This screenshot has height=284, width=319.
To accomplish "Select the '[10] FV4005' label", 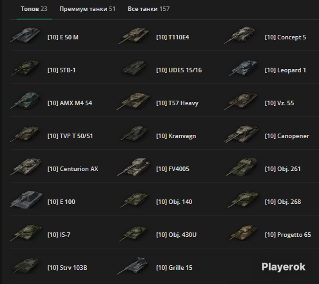I will coord(173,169).
